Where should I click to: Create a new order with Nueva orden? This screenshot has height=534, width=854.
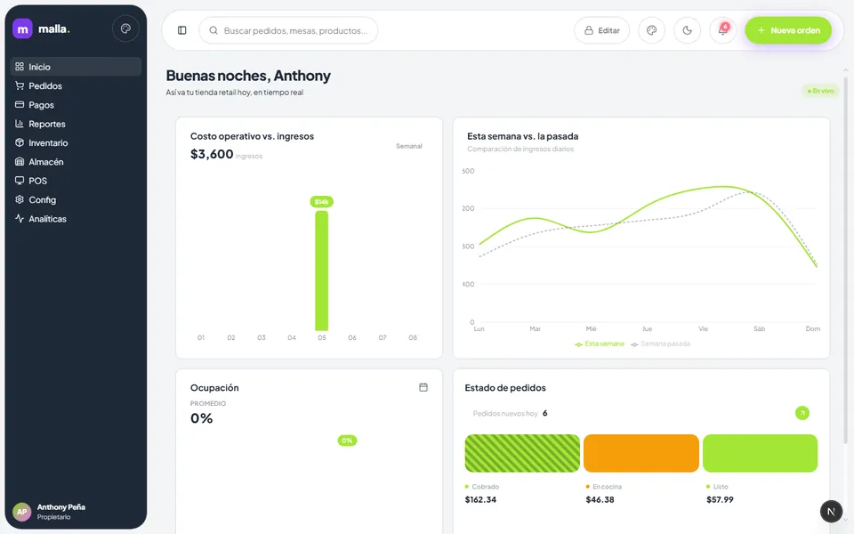point(788,30)
